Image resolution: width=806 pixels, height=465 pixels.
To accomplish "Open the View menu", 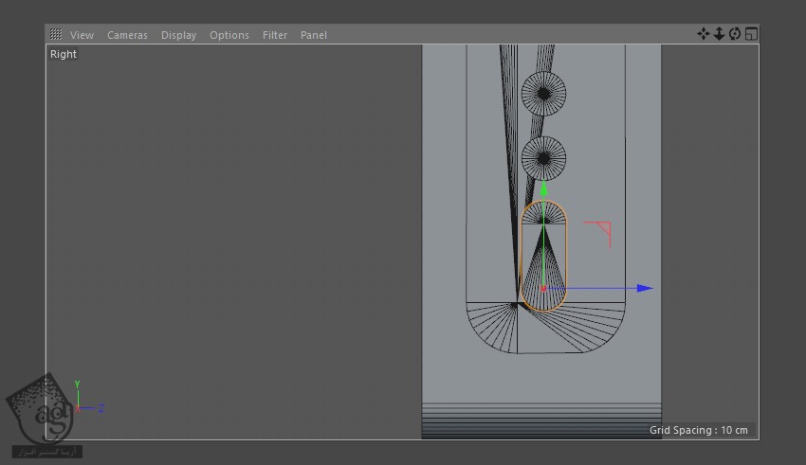I will pos(82,35).
